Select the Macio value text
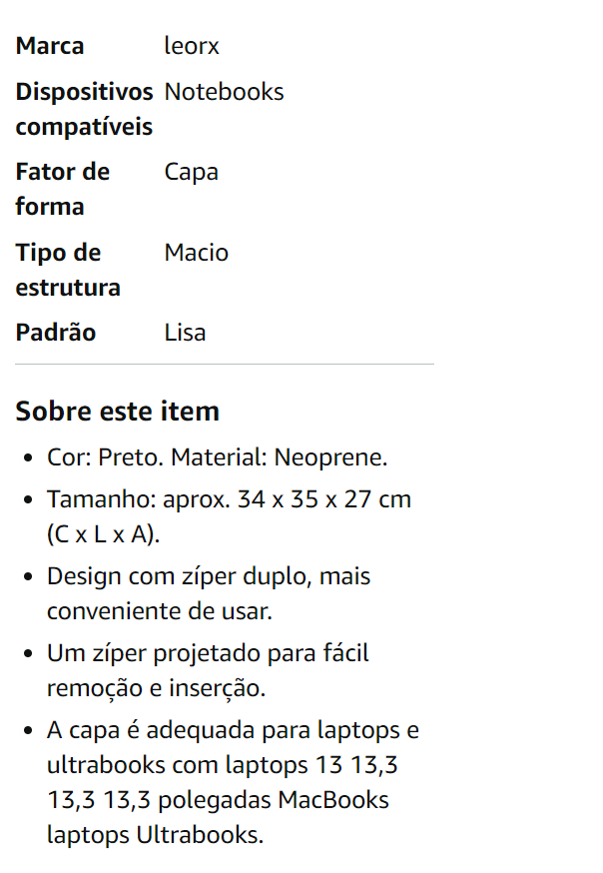Screen dimensions: 603x873 (196, 253)
